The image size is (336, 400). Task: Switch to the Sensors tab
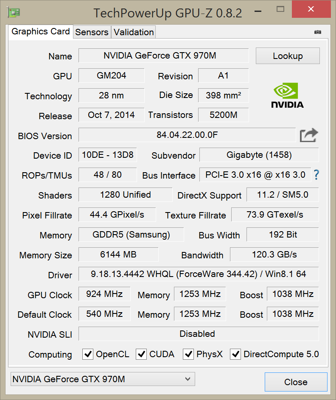(92, 32)
